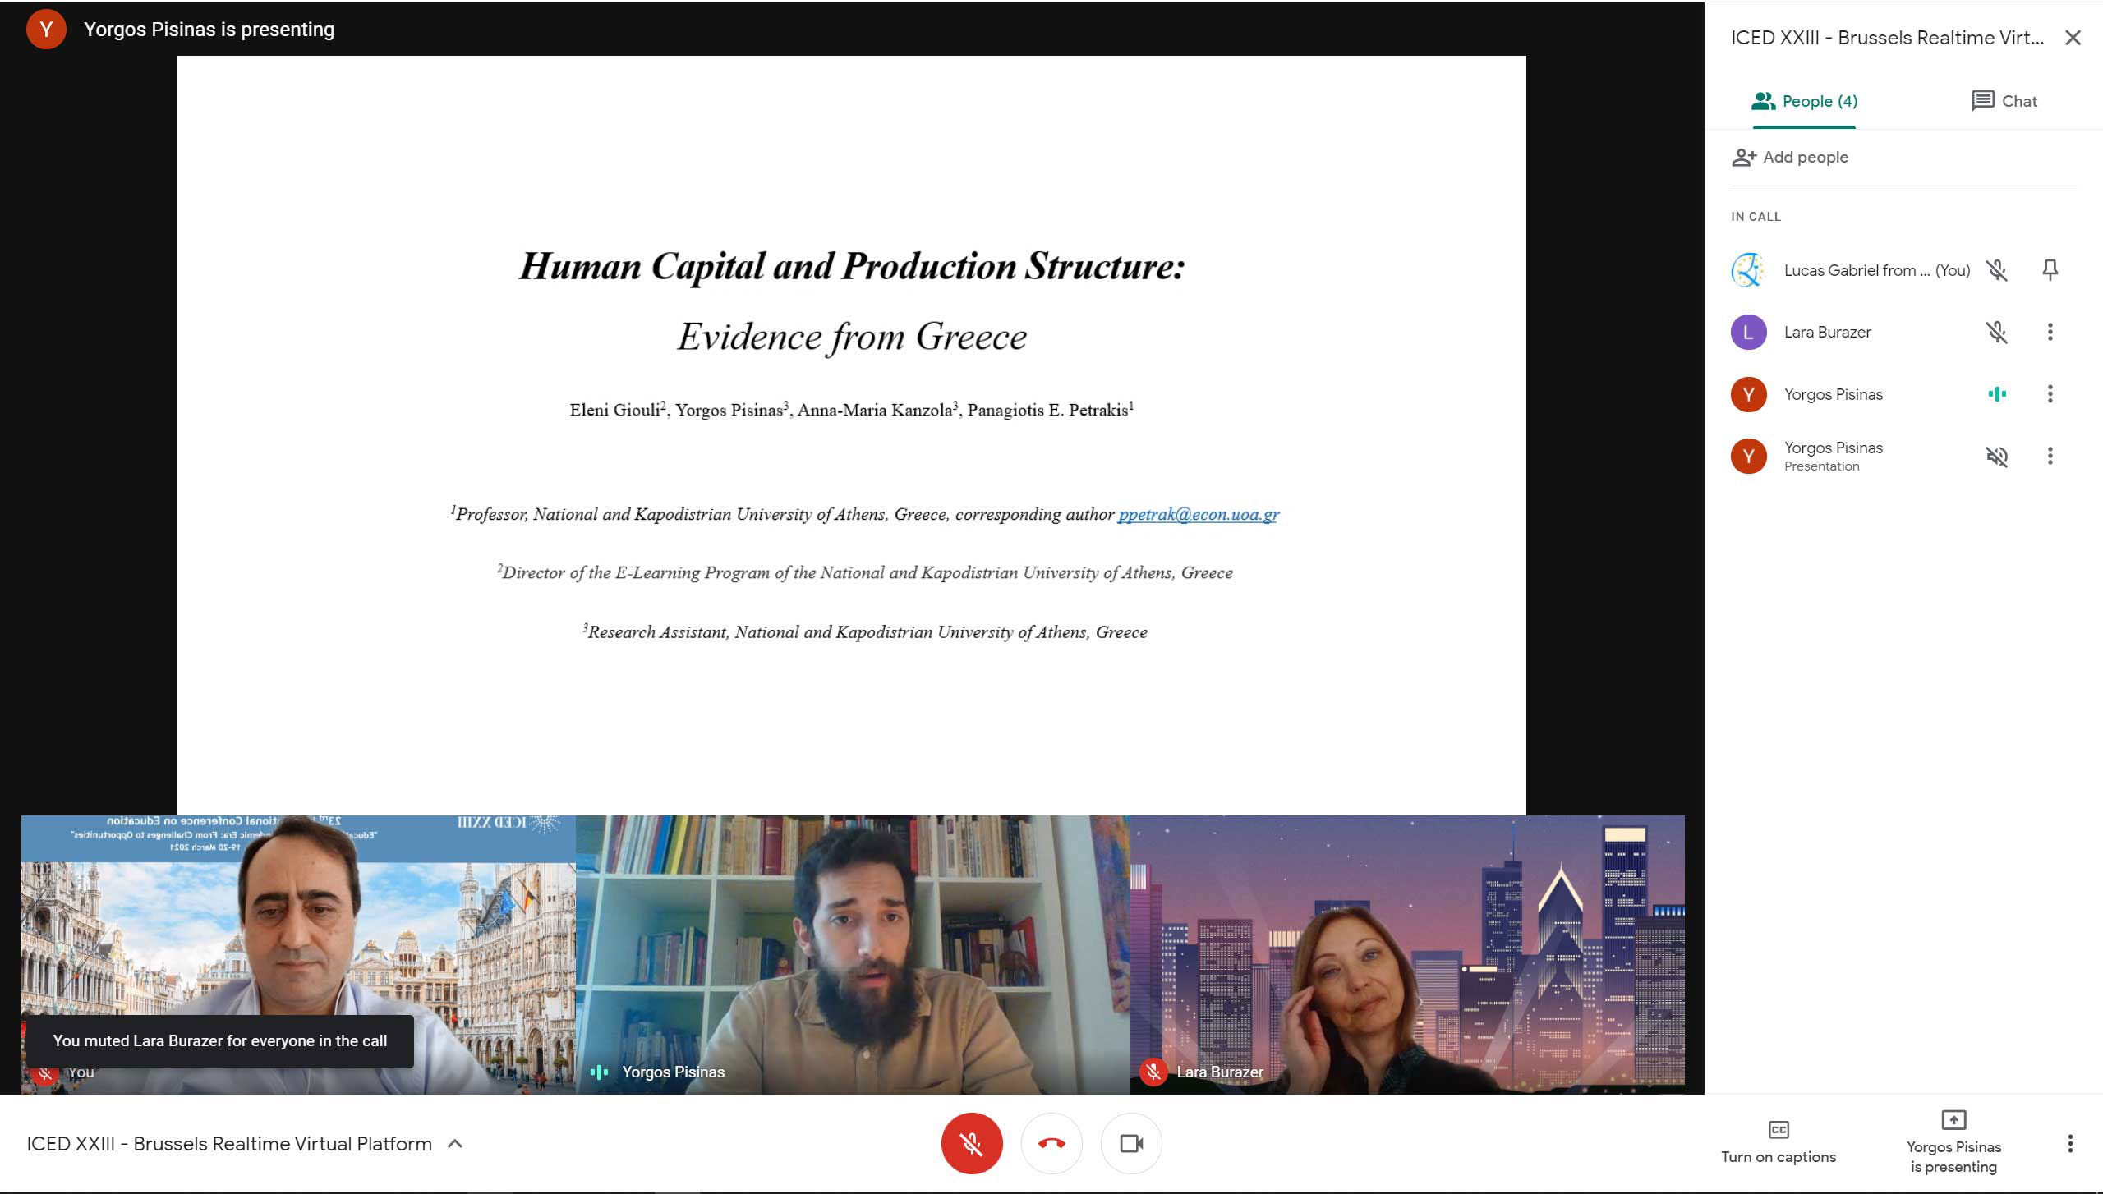Click the muted audio icon on the Presentation entry
This screenshot has width=2103, height=1194.
1996,456
